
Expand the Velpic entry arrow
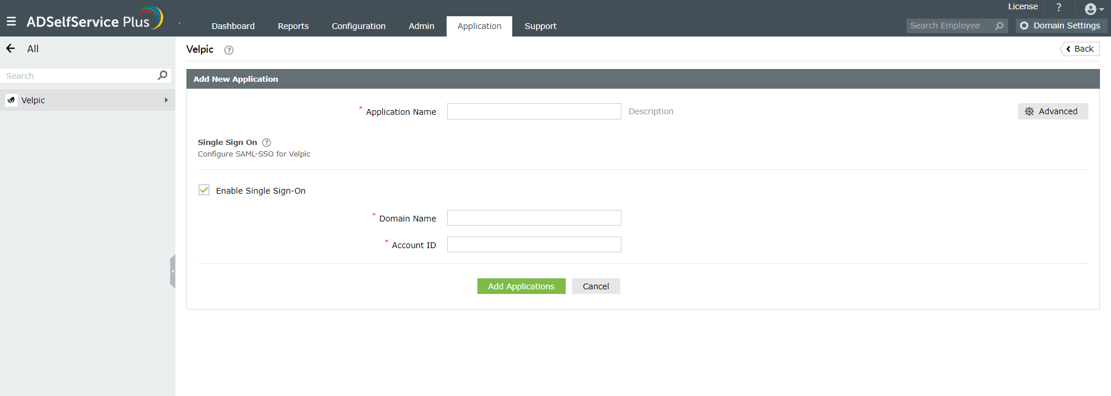[166, 100]
